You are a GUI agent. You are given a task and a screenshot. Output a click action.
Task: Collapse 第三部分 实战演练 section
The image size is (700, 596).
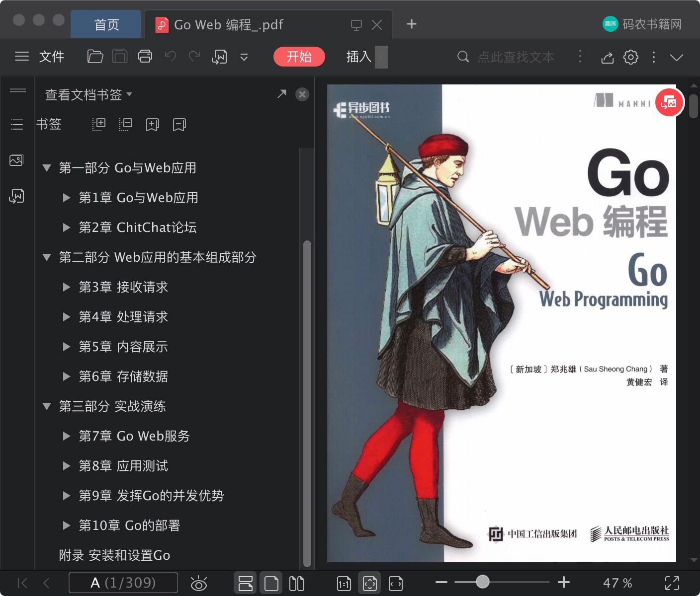(x=47, y=406)
